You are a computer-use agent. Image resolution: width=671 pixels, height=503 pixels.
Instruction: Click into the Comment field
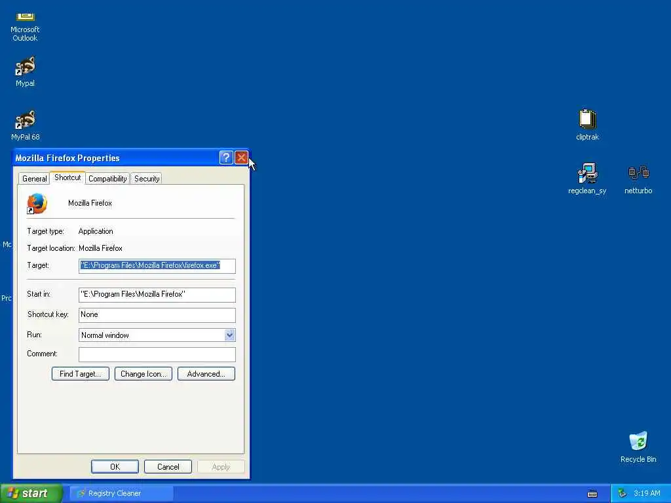pyautogui.click(x=157, y=354)
